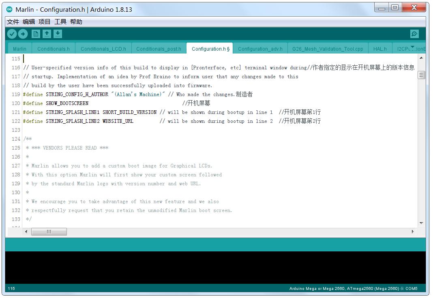Select the HAL.h tab

380,48
